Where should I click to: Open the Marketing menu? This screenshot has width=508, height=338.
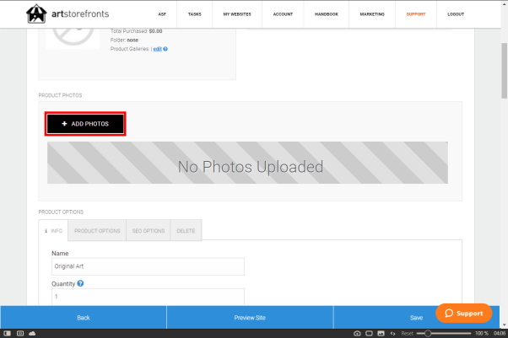pyautogui.click(x=370, y=14)
